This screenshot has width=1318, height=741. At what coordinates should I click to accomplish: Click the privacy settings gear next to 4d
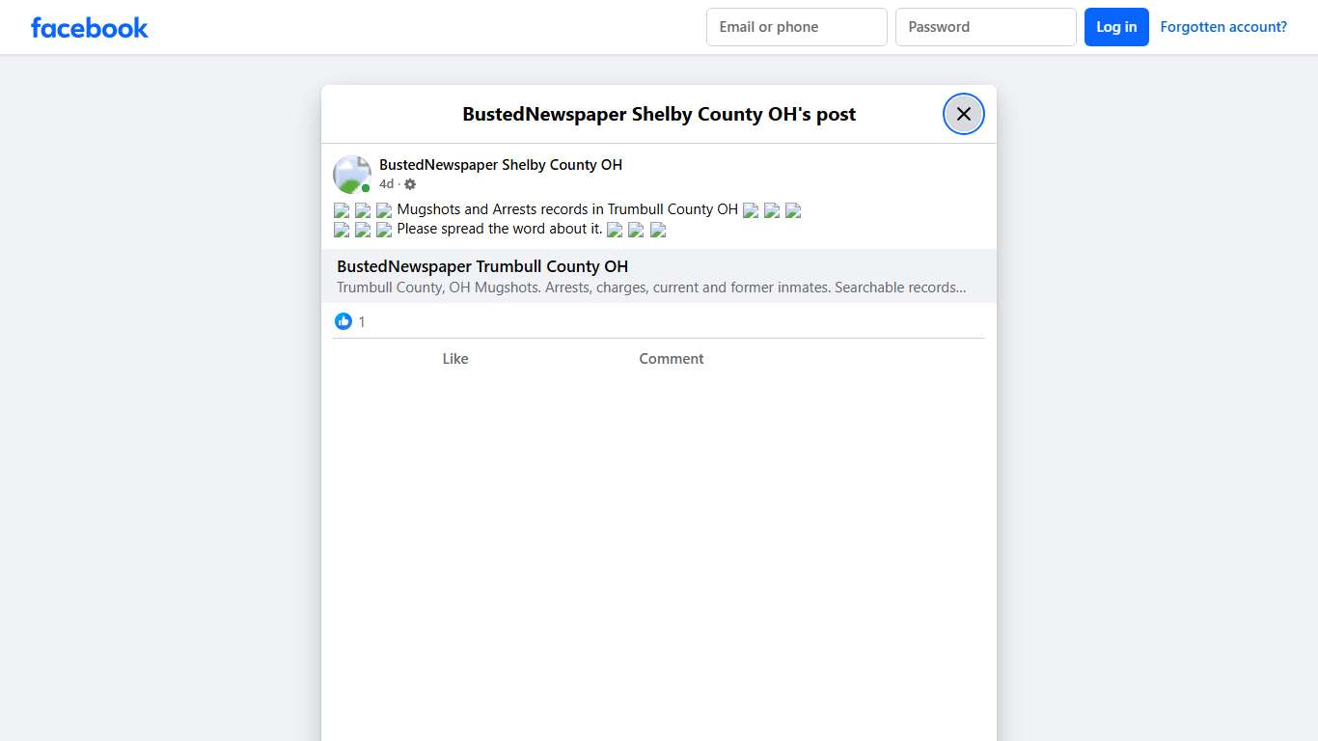point(409,183)
